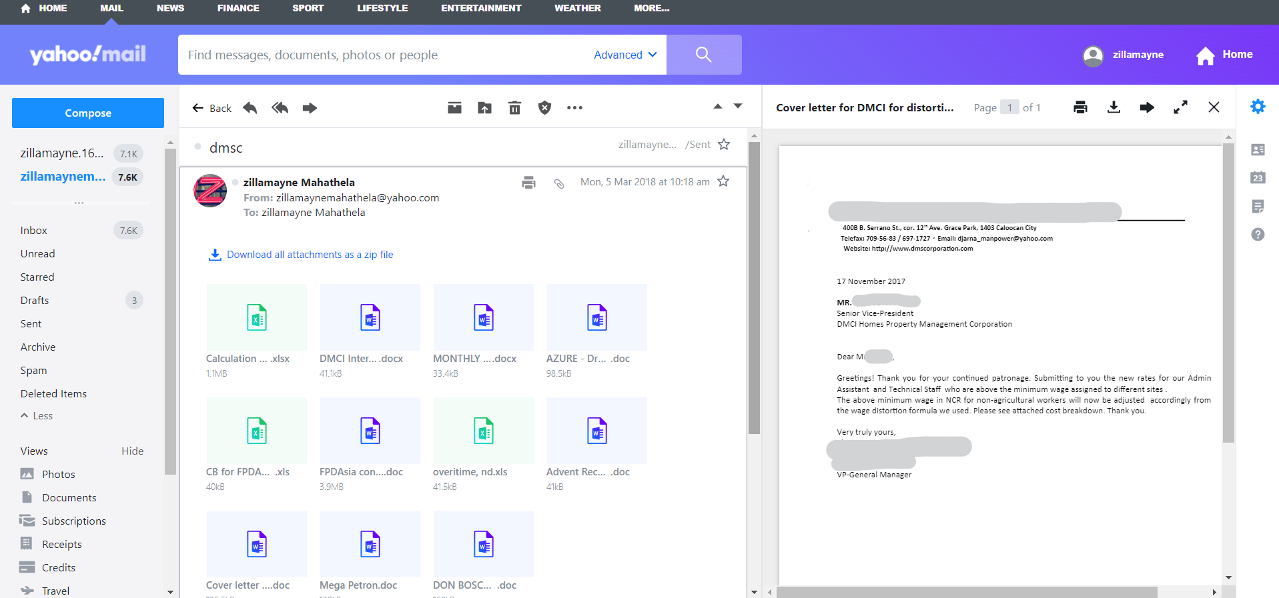Toggle unread dot beside sender zillamayne Mahathela

click(236, 182)
